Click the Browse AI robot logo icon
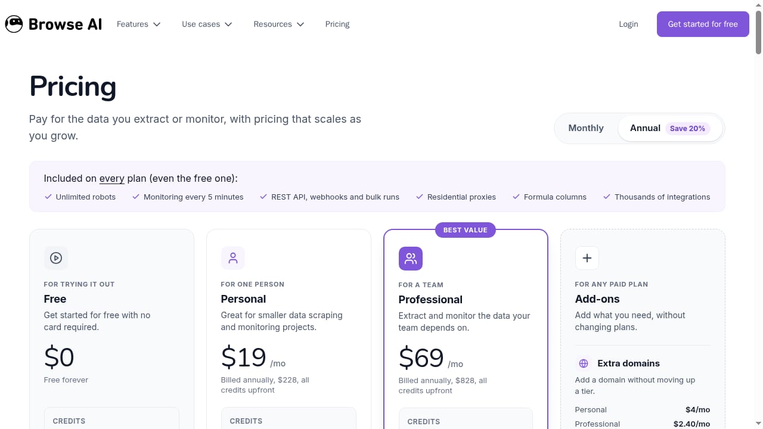The width and height of the screenshot is (763, 429). tap(14, 24)
